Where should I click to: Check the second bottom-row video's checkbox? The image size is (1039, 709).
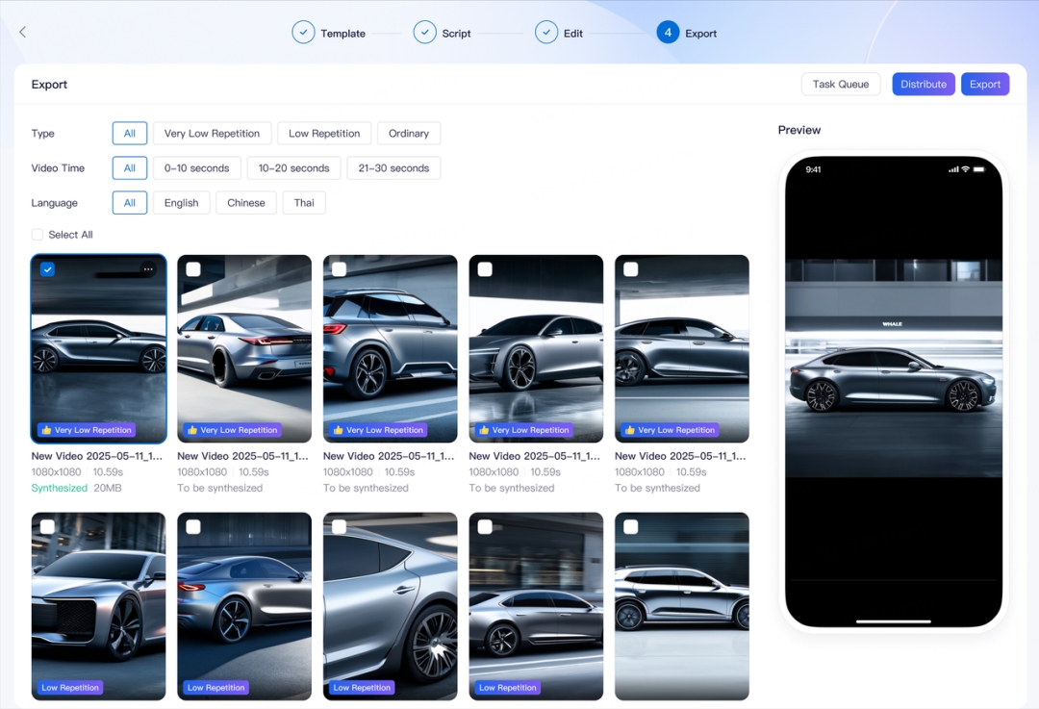coord(193,527)
